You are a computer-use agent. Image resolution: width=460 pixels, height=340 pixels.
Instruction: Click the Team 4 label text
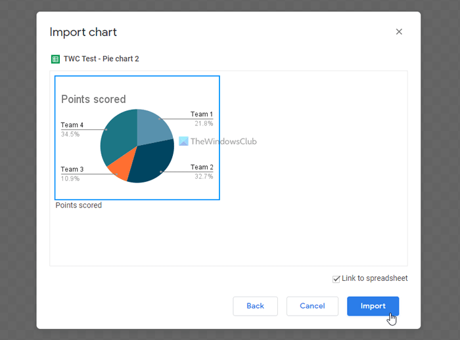coord(72,125)
